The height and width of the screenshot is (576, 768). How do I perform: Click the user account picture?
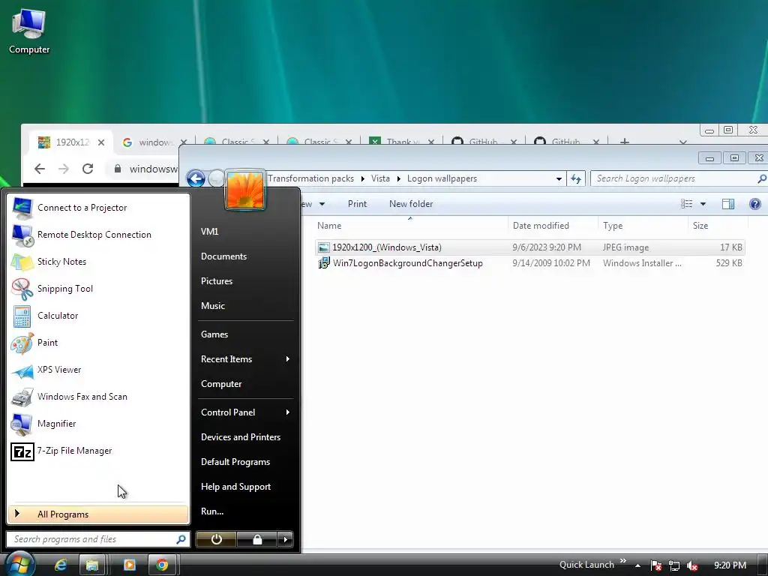(245, 190)
